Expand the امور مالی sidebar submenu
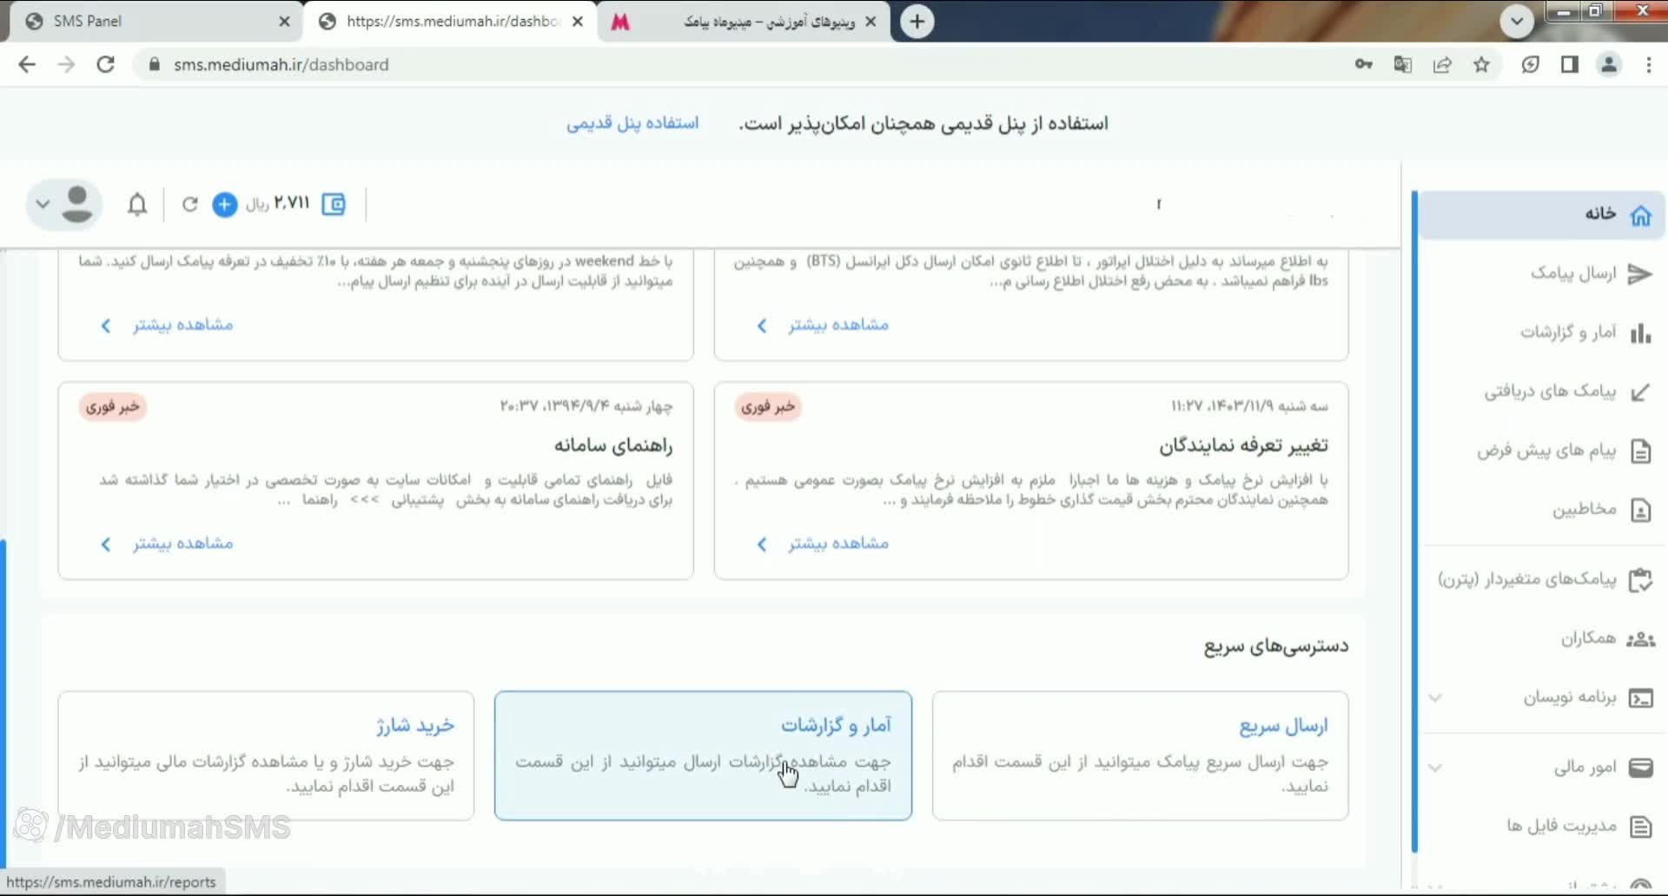This screenshot has width=1668, height=896. 1585,768
